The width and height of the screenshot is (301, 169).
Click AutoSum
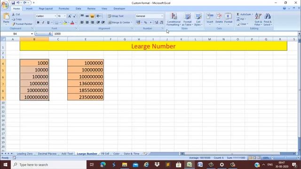(244, 15)
